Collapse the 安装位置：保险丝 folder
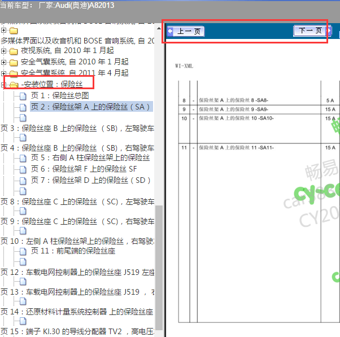 [x=3, y=85]
